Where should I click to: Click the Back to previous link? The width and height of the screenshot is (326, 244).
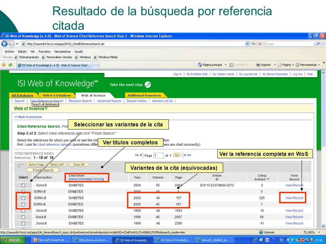28,117
